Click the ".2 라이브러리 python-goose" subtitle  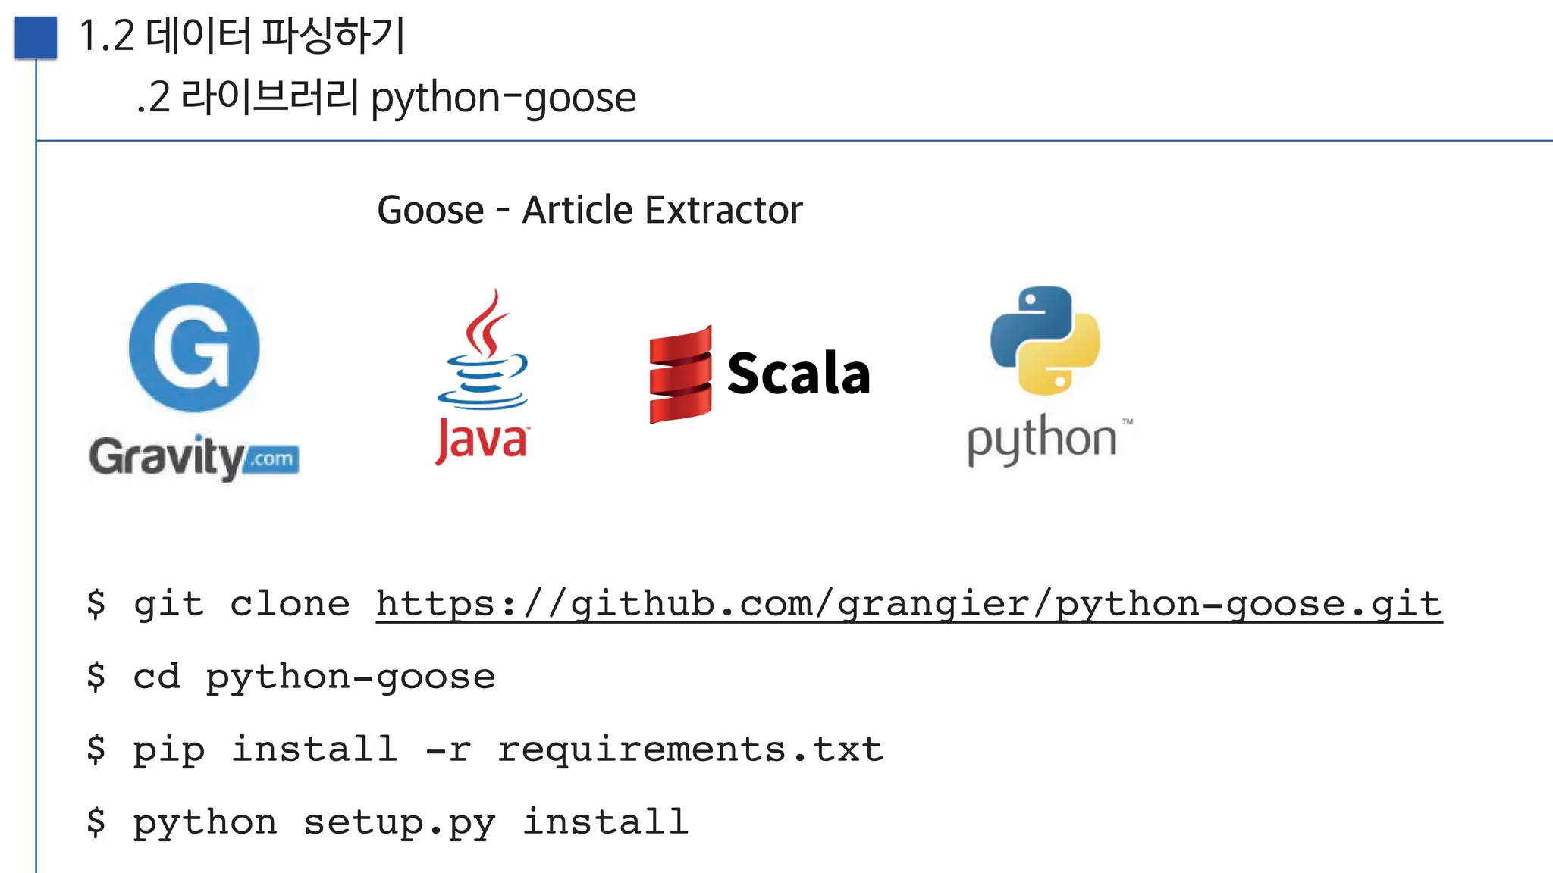[x=386, y=98]
